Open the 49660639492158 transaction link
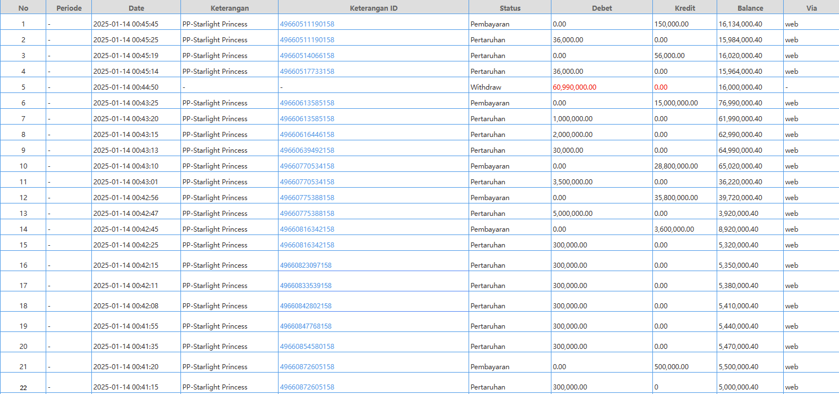Viewport: 839px width, 394px height. pos(307,150)
